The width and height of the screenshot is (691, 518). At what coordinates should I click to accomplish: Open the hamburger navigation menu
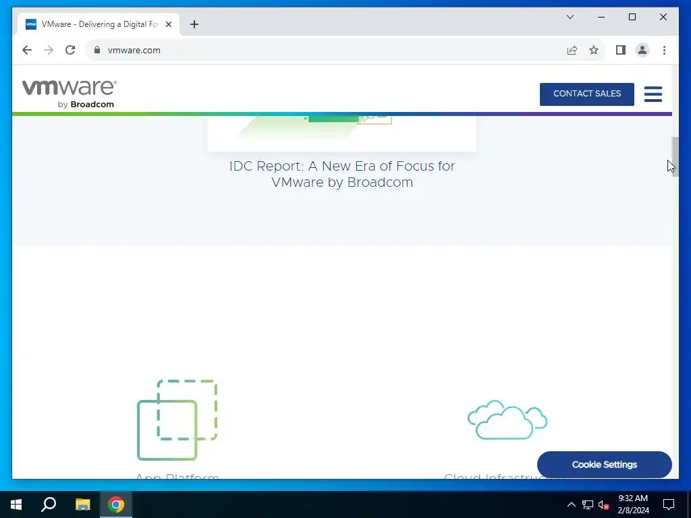[653, 94]
